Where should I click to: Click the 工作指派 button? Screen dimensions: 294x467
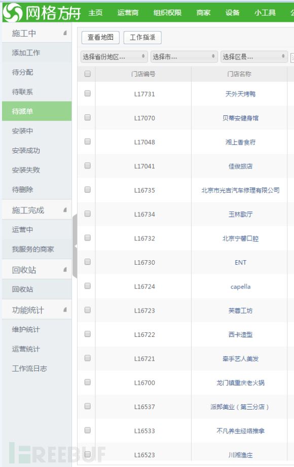tap(142, 37)
